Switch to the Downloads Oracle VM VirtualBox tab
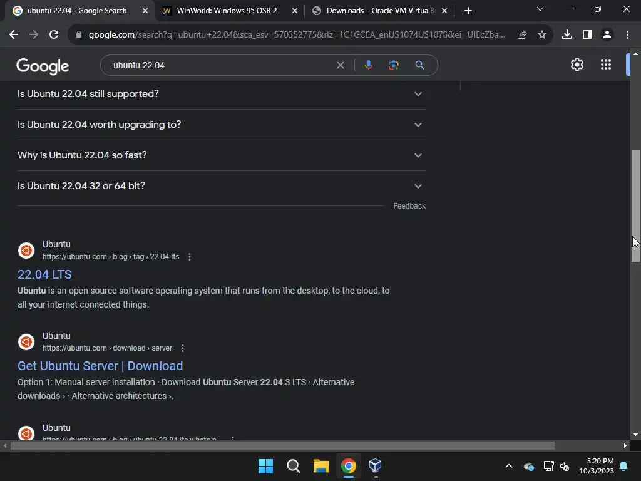 pyautogui.click(x=380, y=11)
